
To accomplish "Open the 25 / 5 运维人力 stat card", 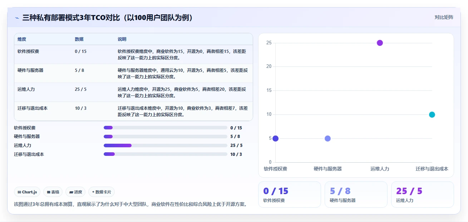I will pos(423,194).
